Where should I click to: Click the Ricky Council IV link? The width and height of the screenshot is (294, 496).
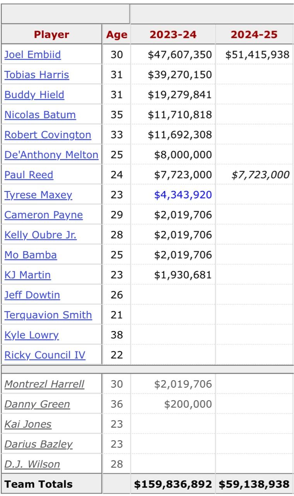pos(45,355)
